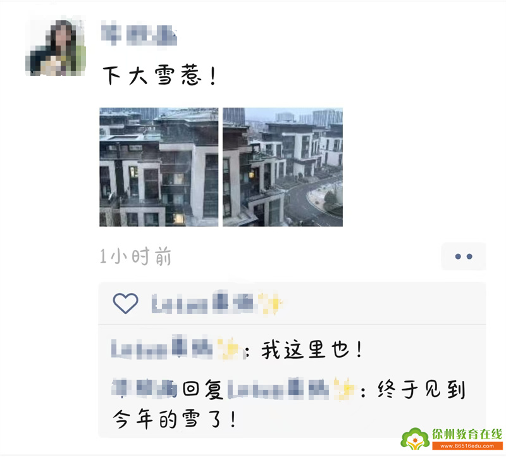This screenshot has height=457, width=506.
Task: Click the green flower watermark logo
Action: [x=415, y=439]
